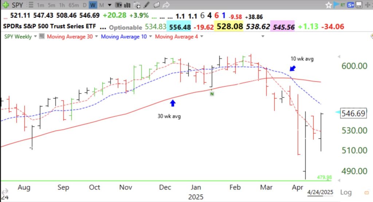Switch to the D daily timeframe

pos(85,5)
